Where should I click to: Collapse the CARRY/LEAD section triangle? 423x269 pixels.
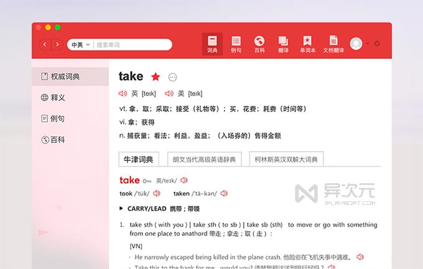coord(121,208)
